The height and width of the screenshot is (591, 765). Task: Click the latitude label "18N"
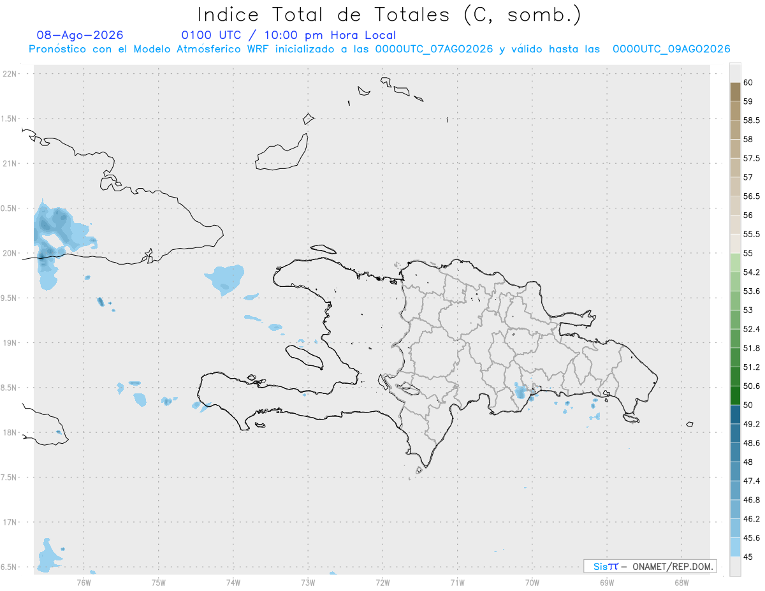pos(10,432)
